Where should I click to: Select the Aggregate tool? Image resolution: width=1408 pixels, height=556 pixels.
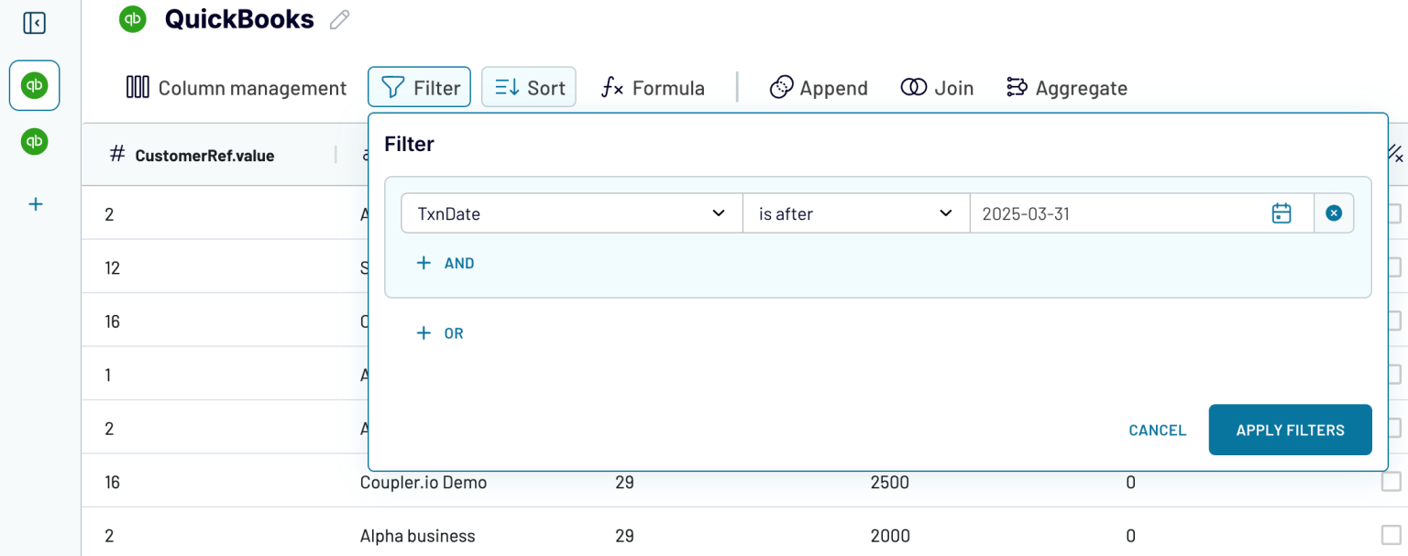click(1066, 87)
